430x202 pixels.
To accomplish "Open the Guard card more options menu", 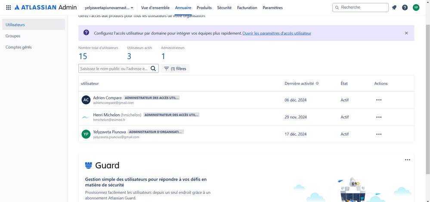I will [408, 160].
